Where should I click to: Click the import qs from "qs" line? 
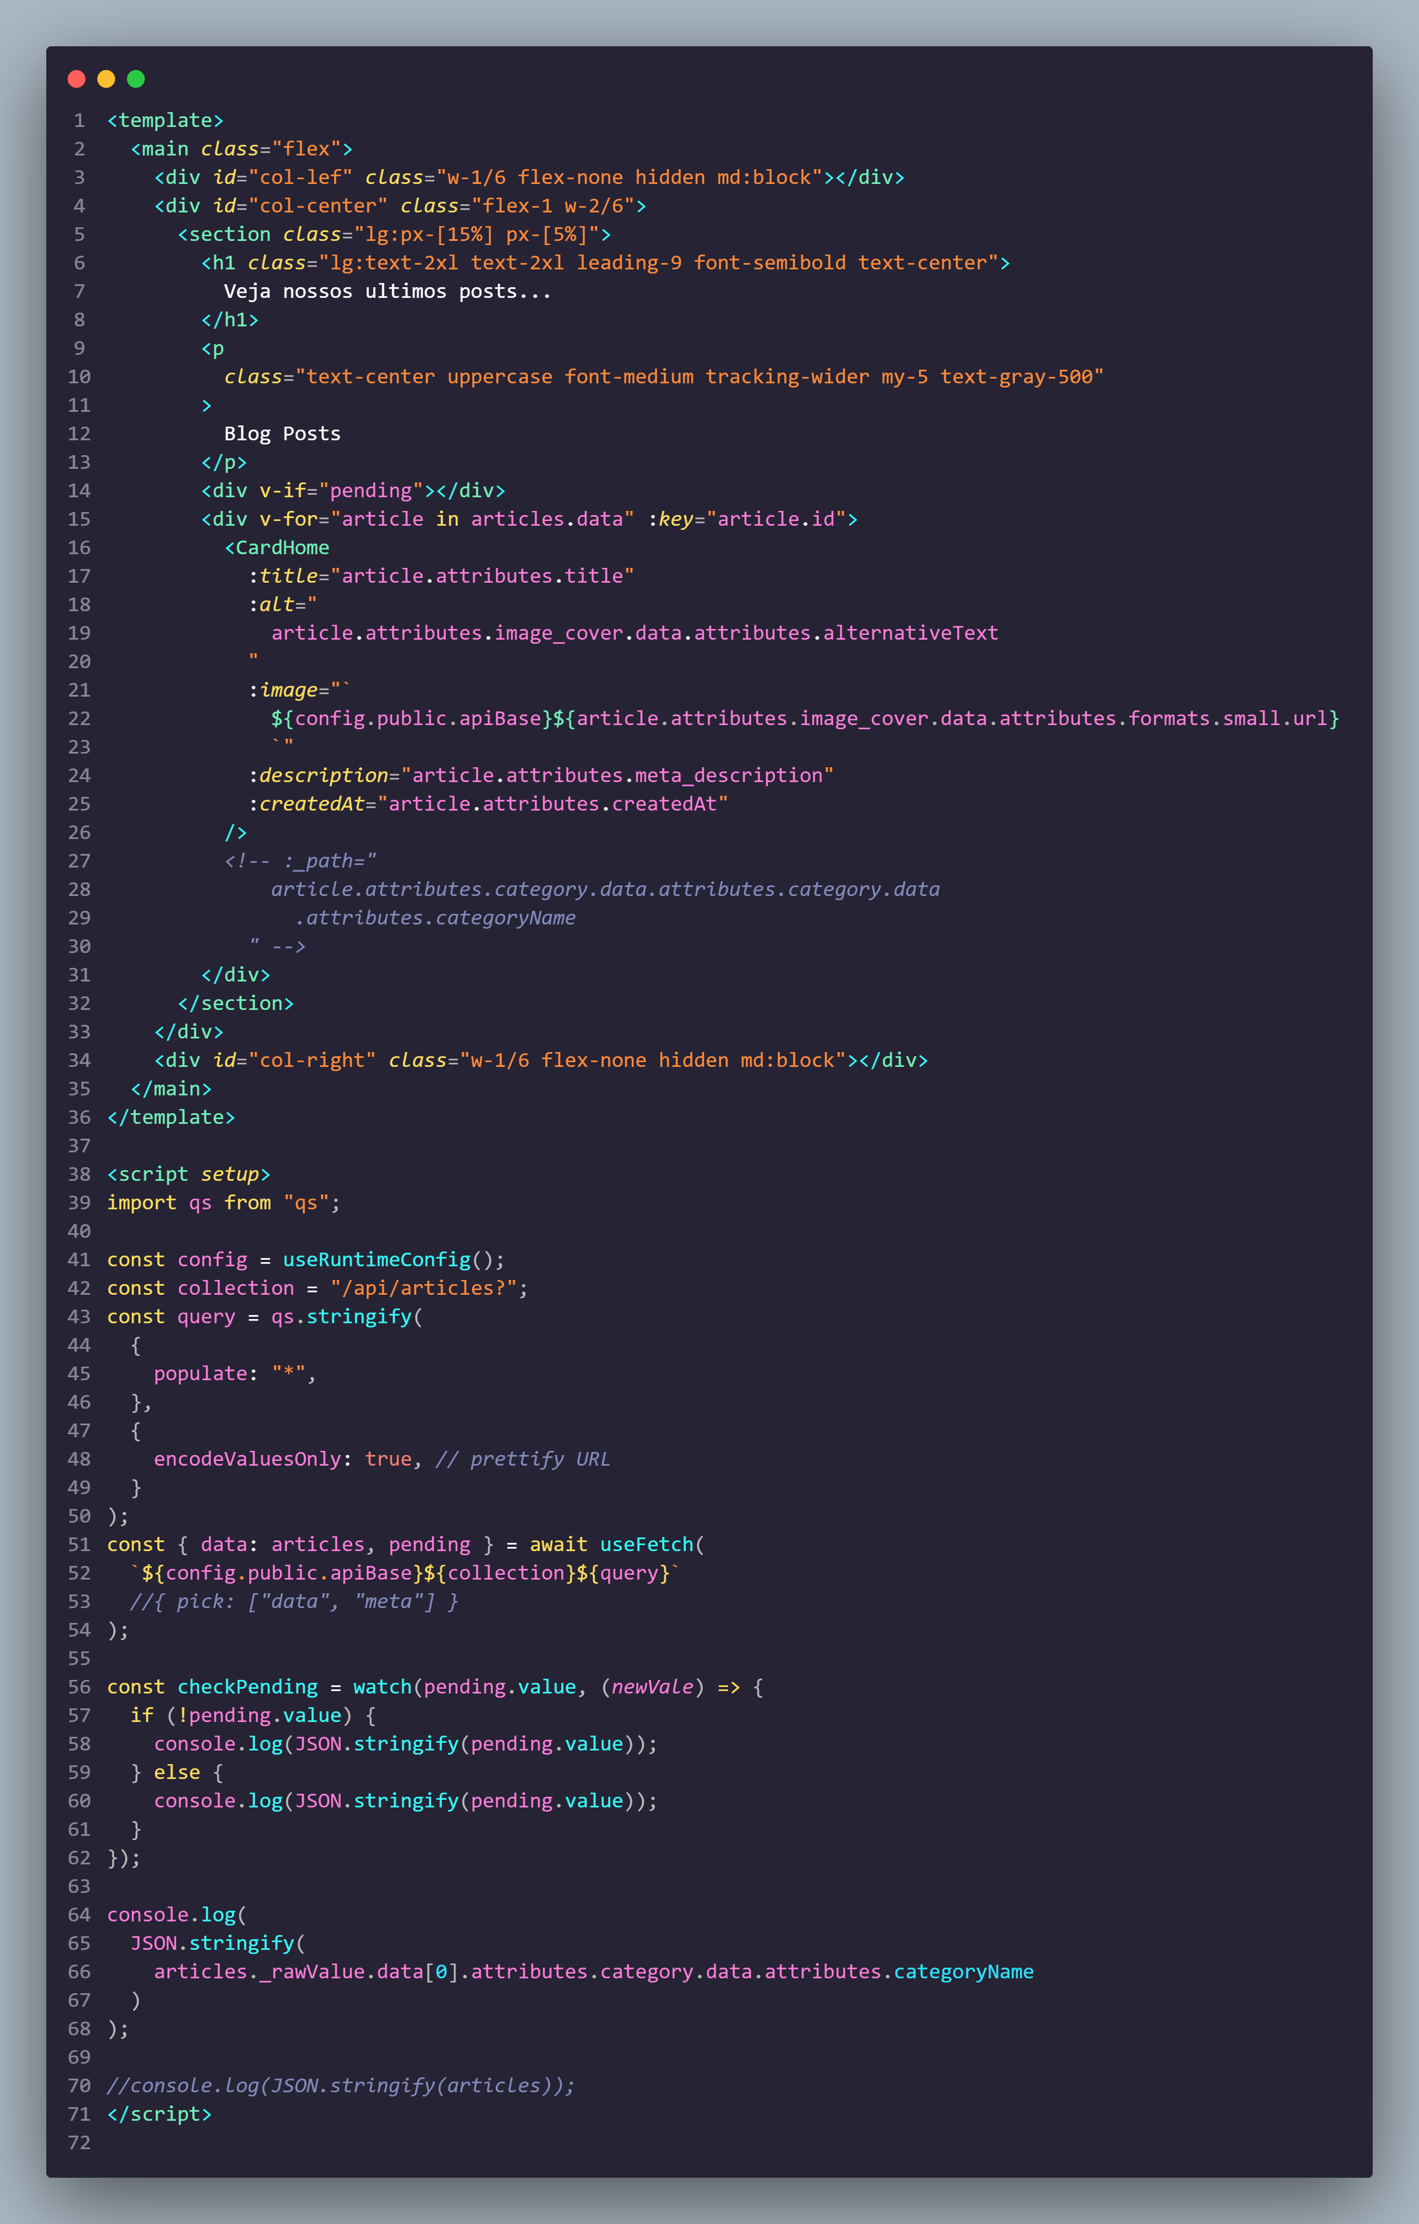coord(224,1203)
